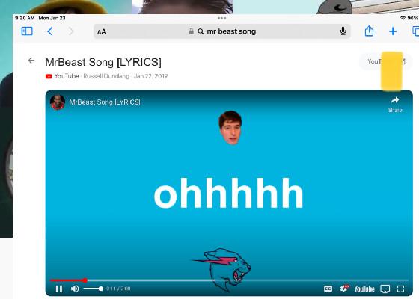The image size is (419, 299).
Task: Open video settings gear menu
Action: (x=344, y=289)
